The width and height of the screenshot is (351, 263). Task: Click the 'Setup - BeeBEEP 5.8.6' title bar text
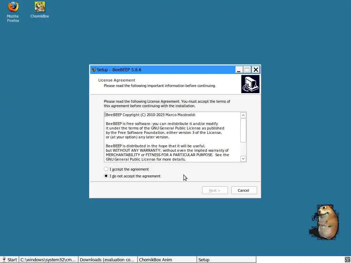[x=119, y=70]
